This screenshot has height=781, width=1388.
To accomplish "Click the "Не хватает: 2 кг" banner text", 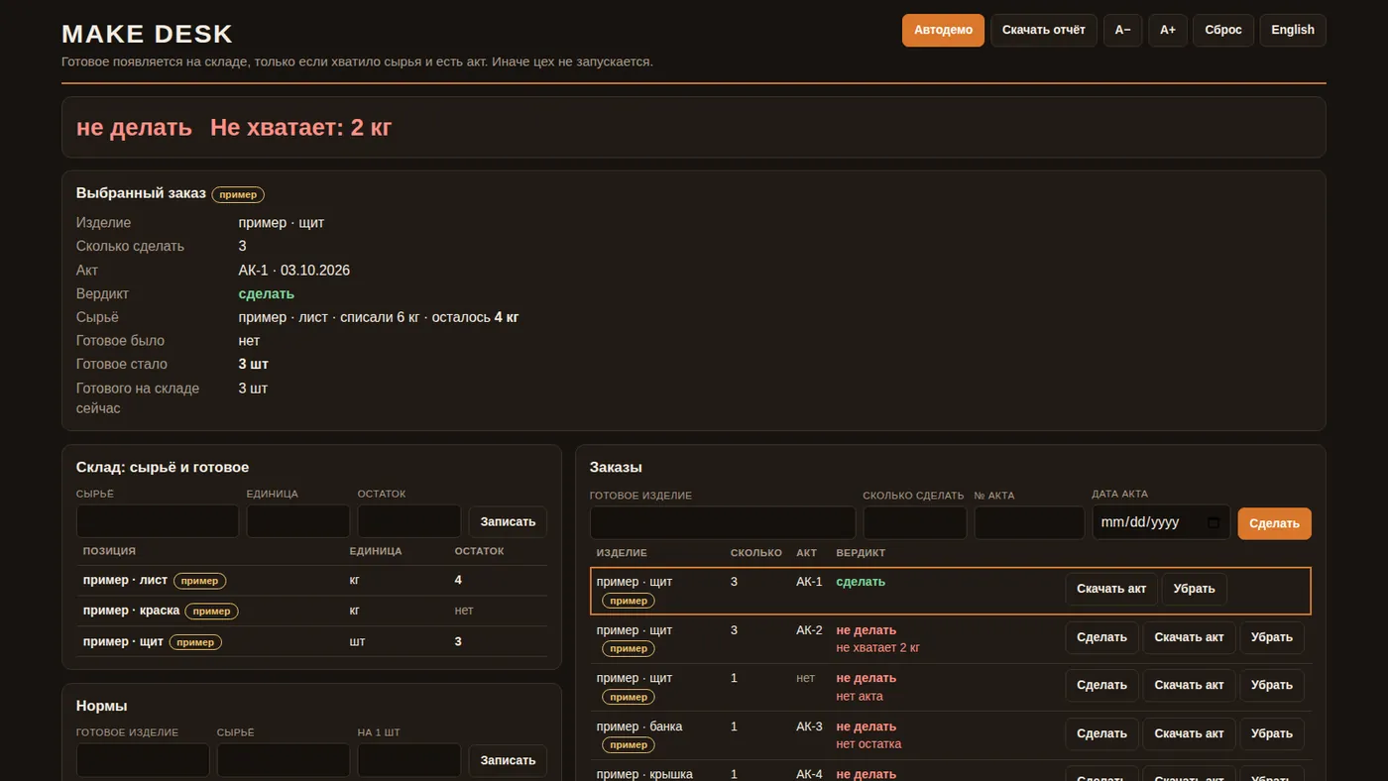I will tap(300, 127).
